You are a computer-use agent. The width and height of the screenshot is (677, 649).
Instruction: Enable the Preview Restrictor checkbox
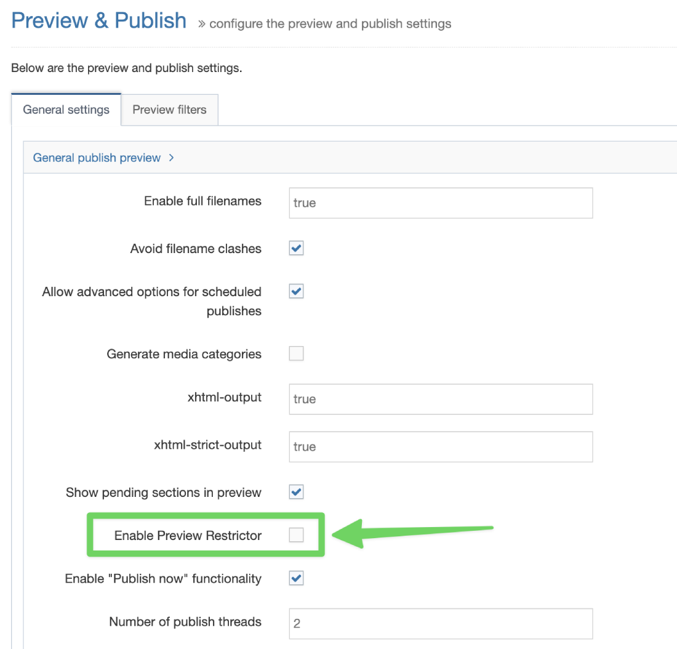click(297, 536)
